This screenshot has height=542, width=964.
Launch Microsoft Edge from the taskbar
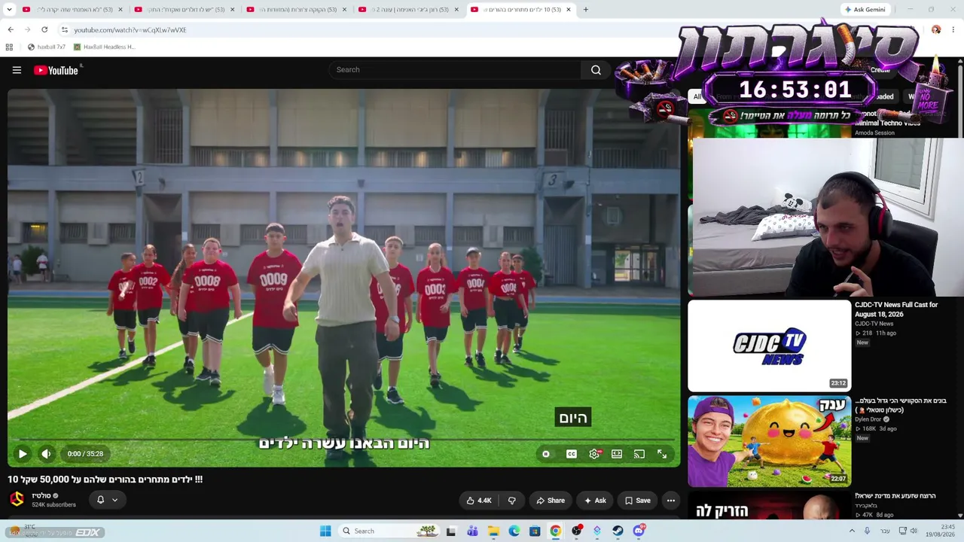pos(514,531)
